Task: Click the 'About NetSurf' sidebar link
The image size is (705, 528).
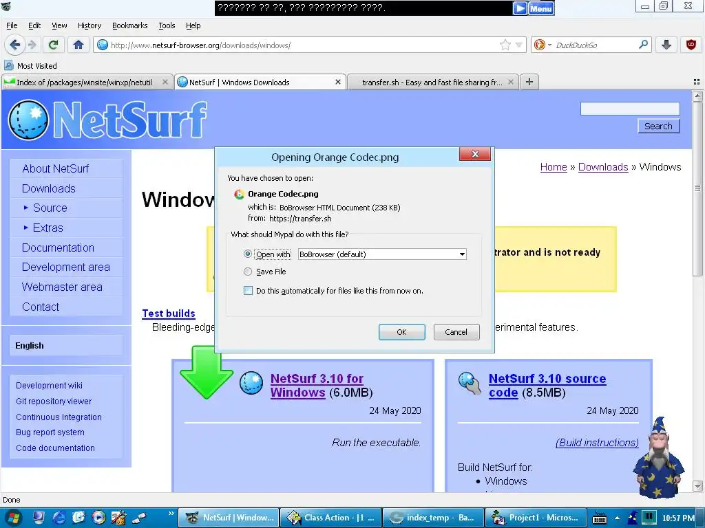Action: coord(56,168)
